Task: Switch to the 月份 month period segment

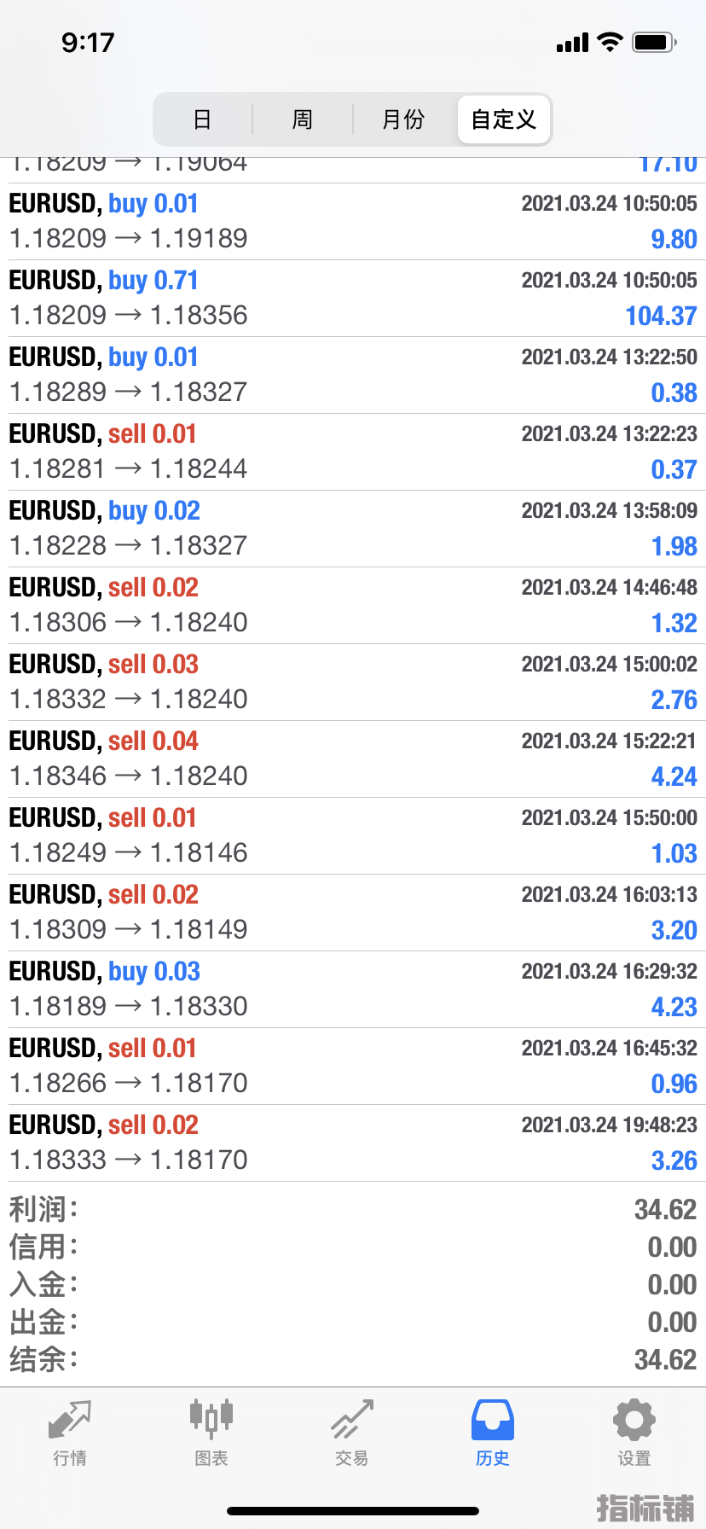Action: (403, 119)
